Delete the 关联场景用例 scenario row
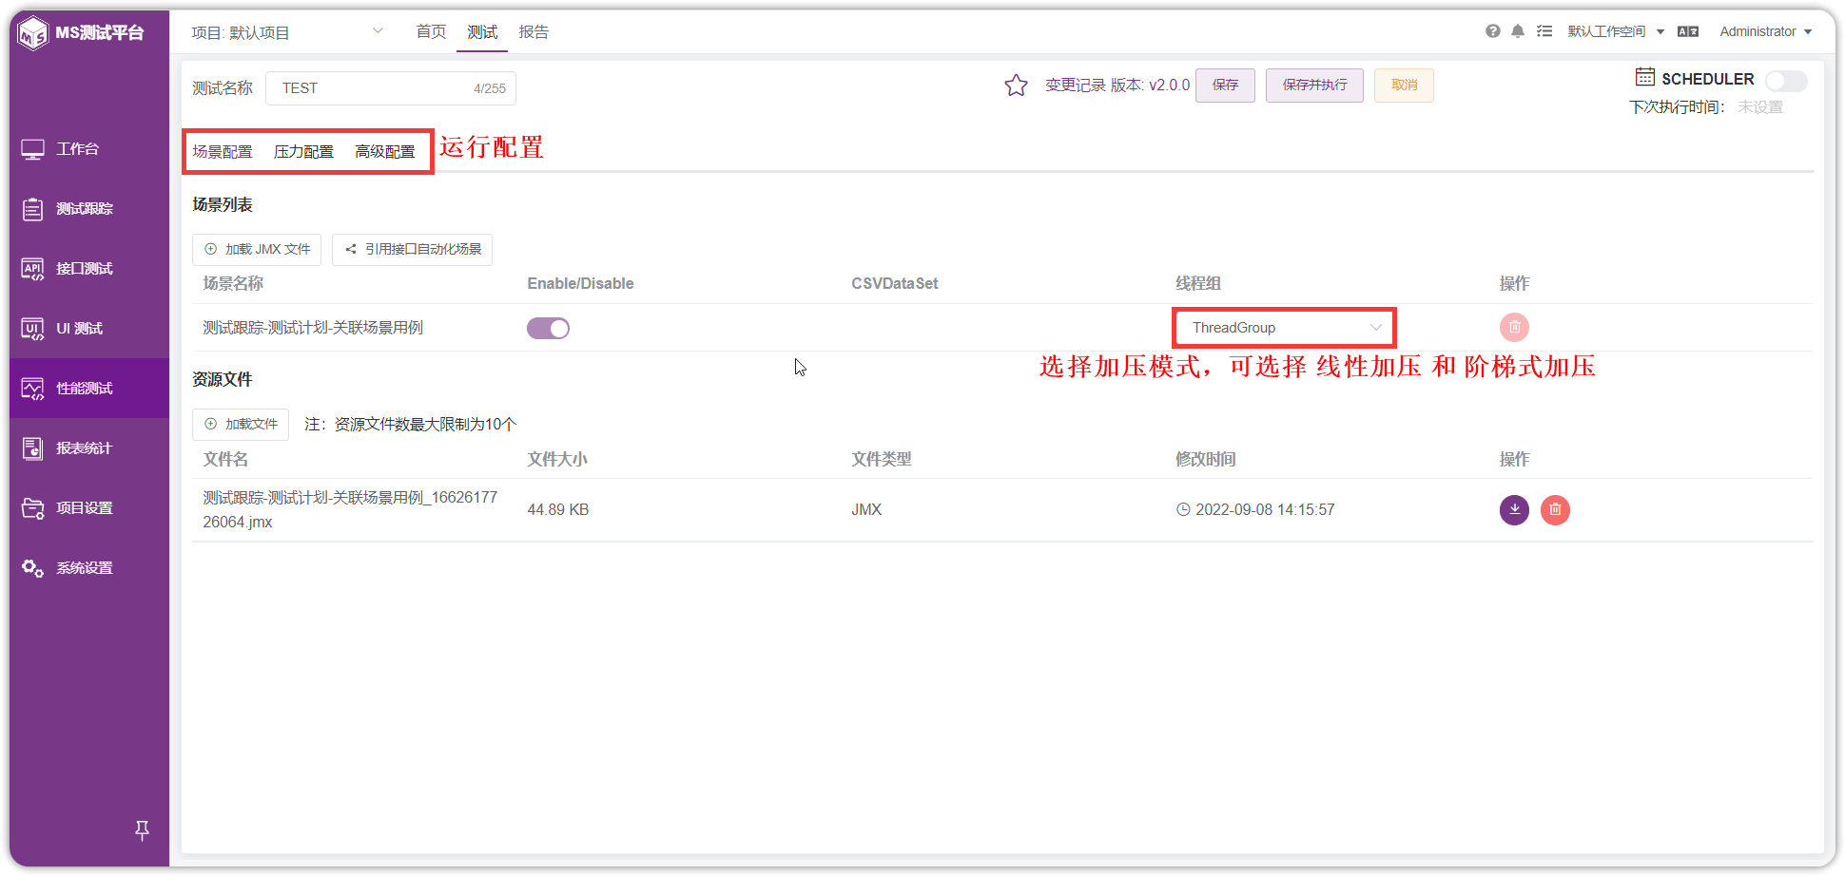 tap(1514, 327)
